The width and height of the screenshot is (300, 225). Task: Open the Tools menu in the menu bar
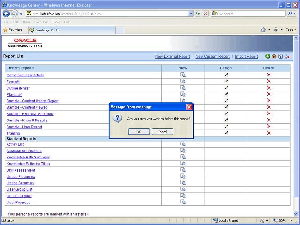coord(56,22)
